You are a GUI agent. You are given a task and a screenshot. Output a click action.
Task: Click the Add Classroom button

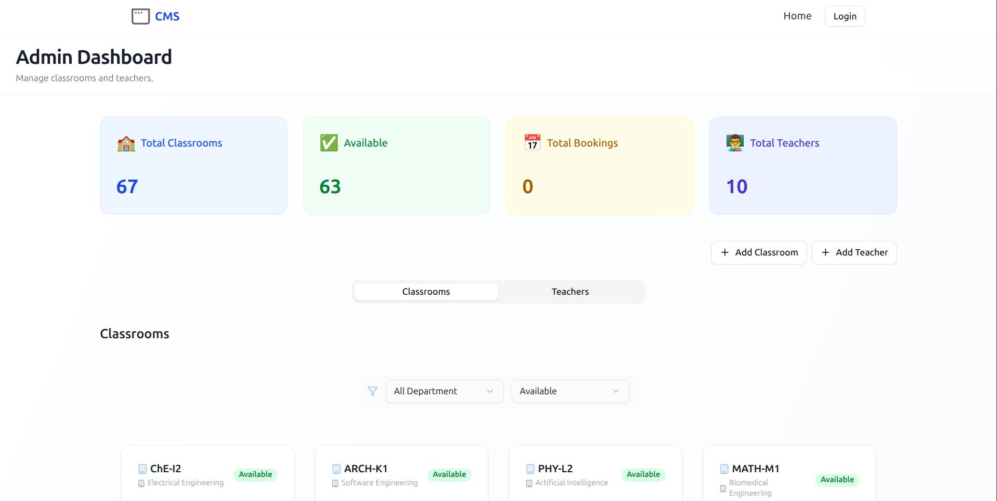click(x=759, y=252)
